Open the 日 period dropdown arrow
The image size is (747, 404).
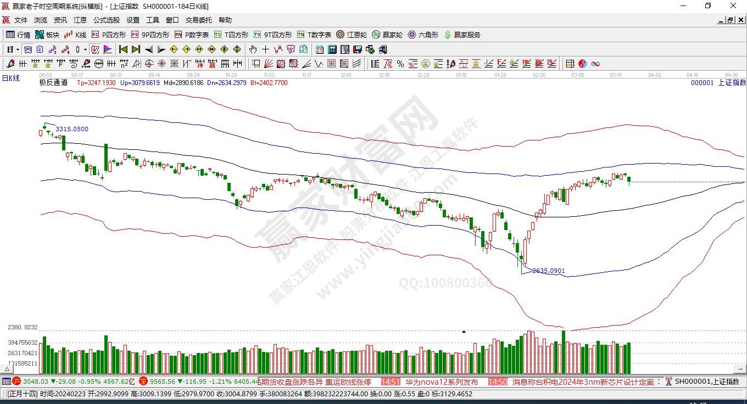click(18, 49)
